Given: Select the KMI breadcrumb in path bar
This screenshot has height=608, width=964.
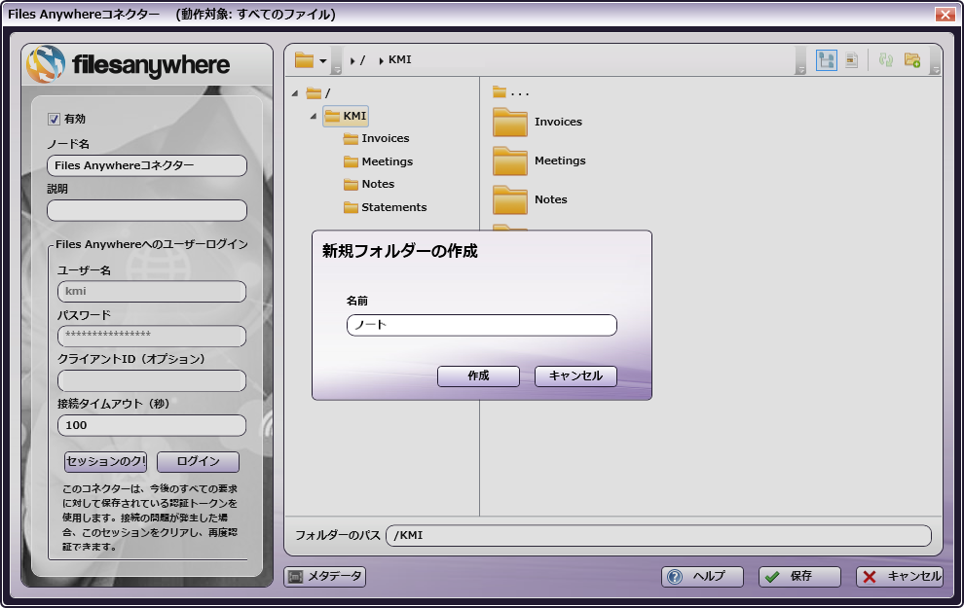Looking at the screenshot, I should 399,60.
